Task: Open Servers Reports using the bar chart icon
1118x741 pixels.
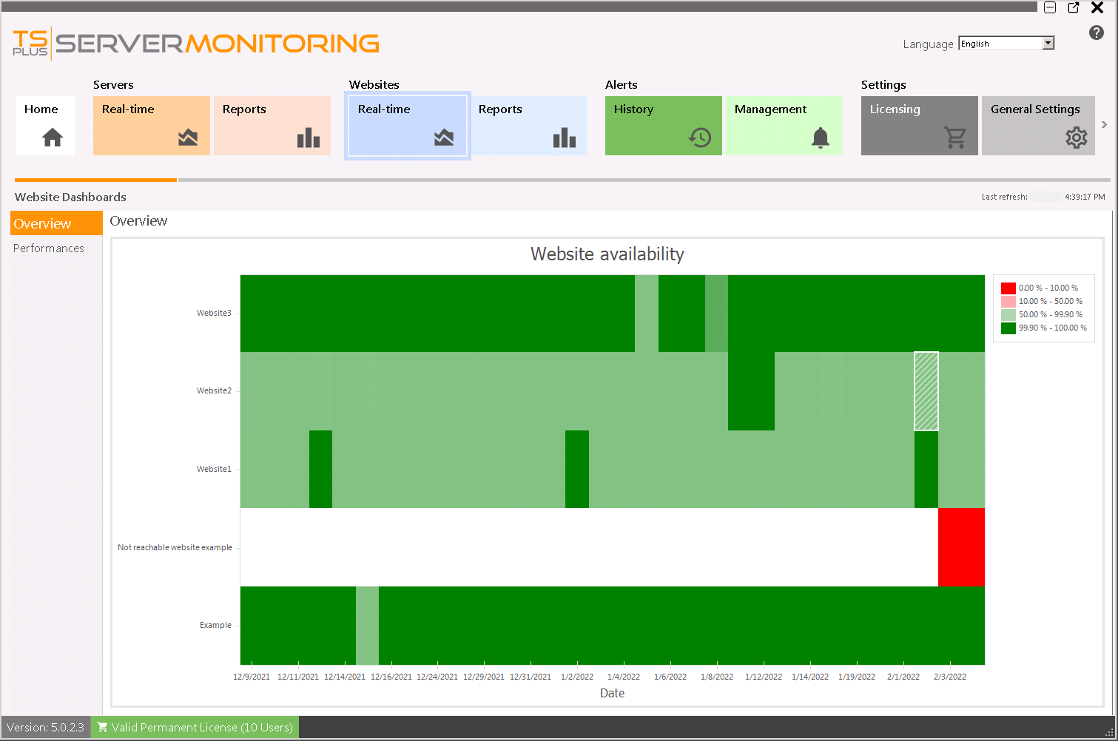Action: click(309, 138)
